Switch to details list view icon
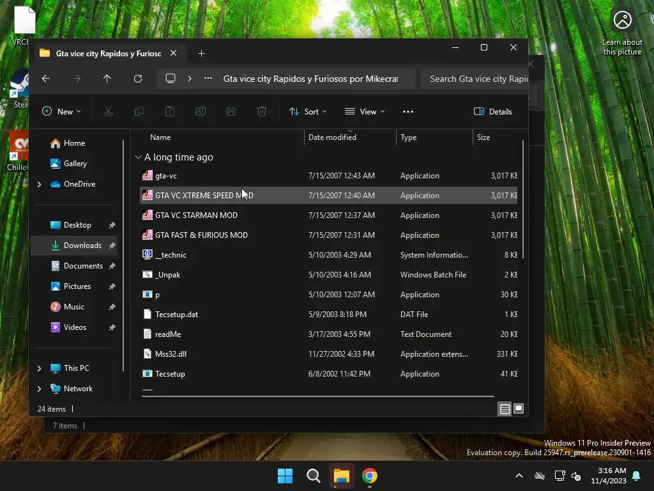The width and height of the screenshot is (654, 491). [x=505, y=409]
